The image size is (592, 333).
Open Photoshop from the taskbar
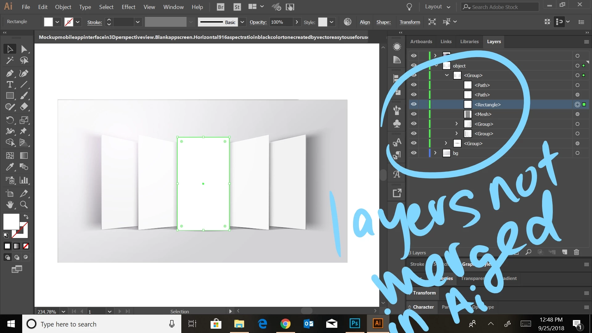coord(355,323)
